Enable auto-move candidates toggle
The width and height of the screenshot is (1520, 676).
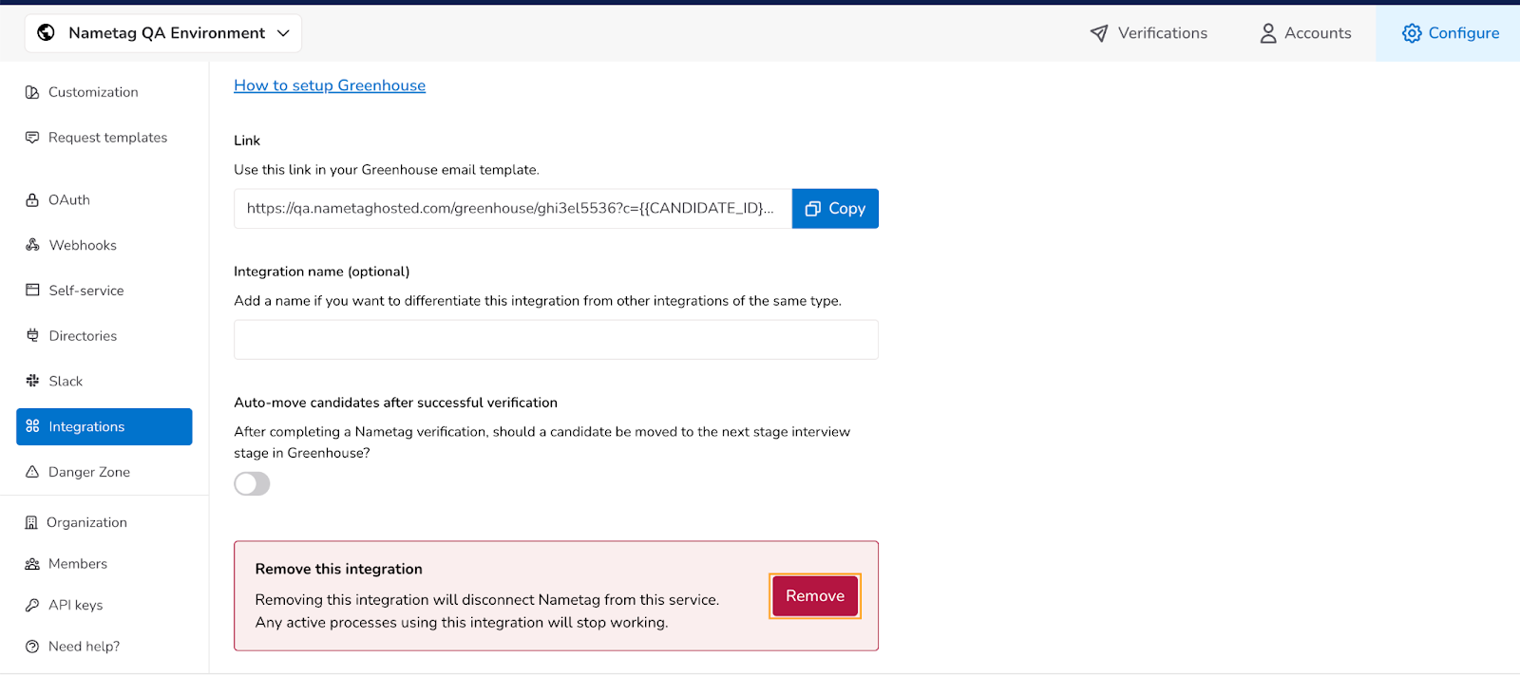(x=252, y=484)
